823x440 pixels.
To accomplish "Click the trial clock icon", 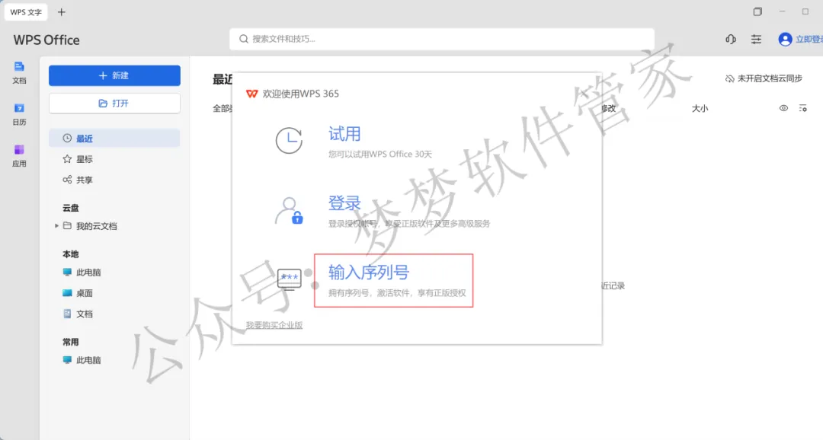I will pos(290,141).
